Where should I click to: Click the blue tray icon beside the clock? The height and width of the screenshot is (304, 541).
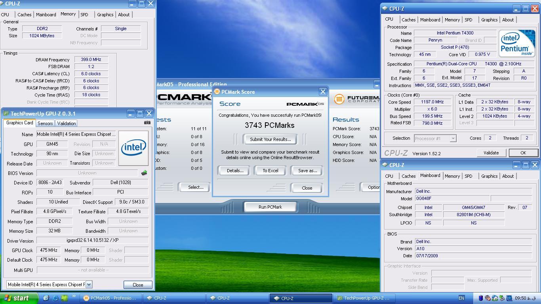point(509,298)
